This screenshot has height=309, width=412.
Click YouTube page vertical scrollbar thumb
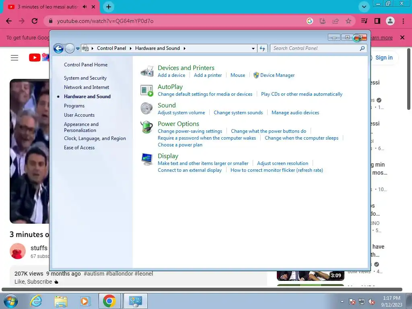click(409, 79)
